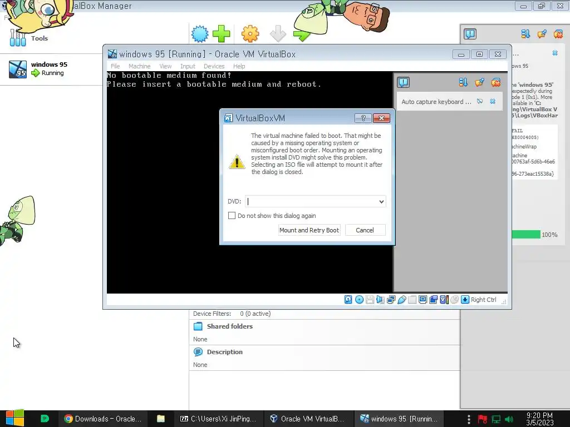Open the File menu of VM window

[115, 66]
